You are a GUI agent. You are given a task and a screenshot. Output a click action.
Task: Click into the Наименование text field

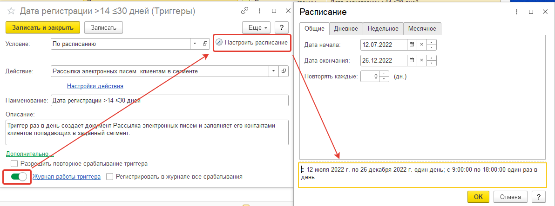click(x=169, y=100)
